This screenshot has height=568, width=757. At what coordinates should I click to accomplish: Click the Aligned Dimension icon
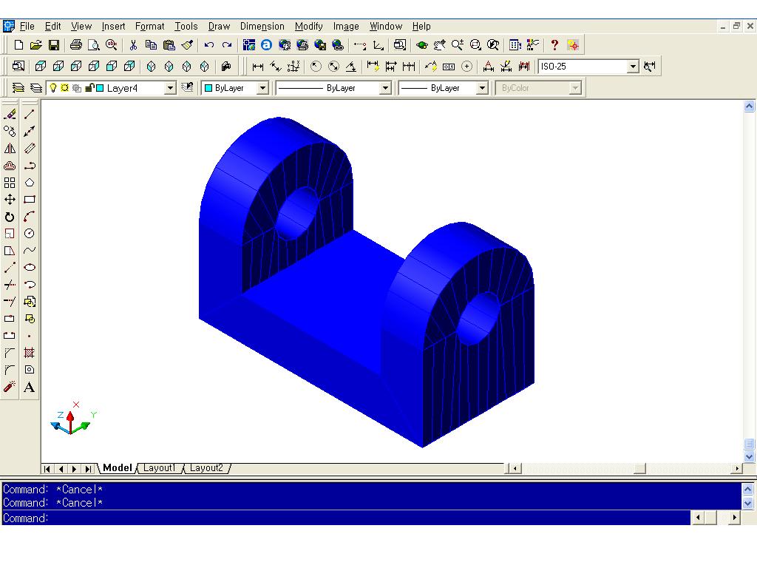276,66
